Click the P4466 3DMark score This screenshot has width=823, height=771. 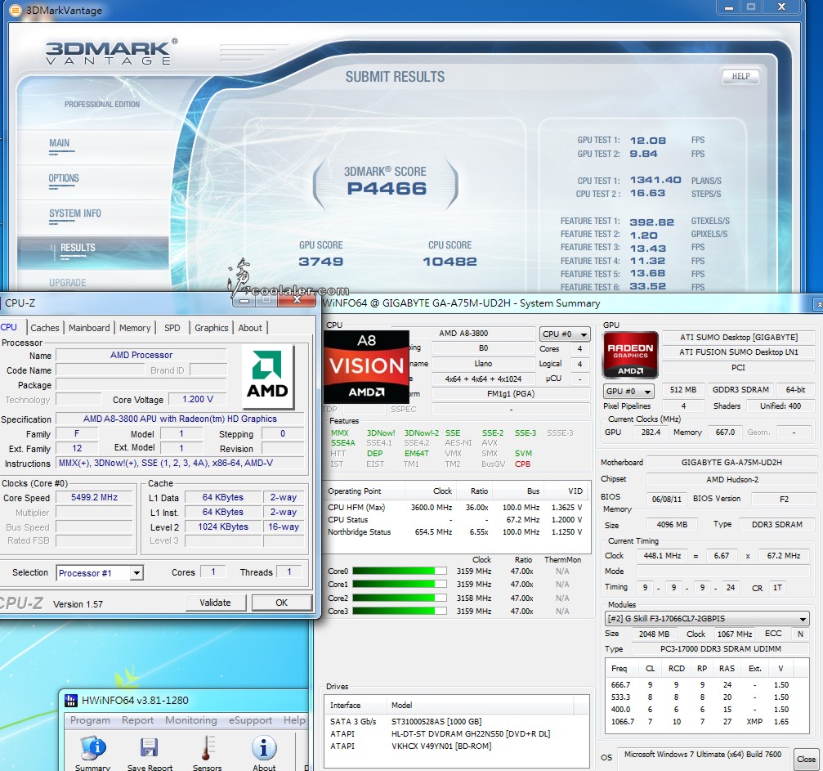(387, 189)
